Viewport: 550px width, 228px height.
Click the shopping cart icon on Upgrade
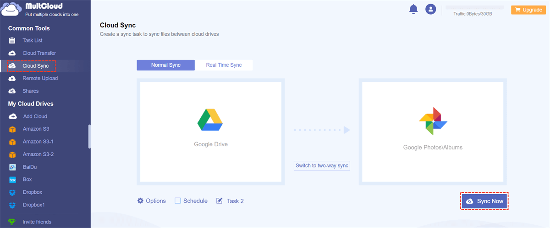[517, 10]
